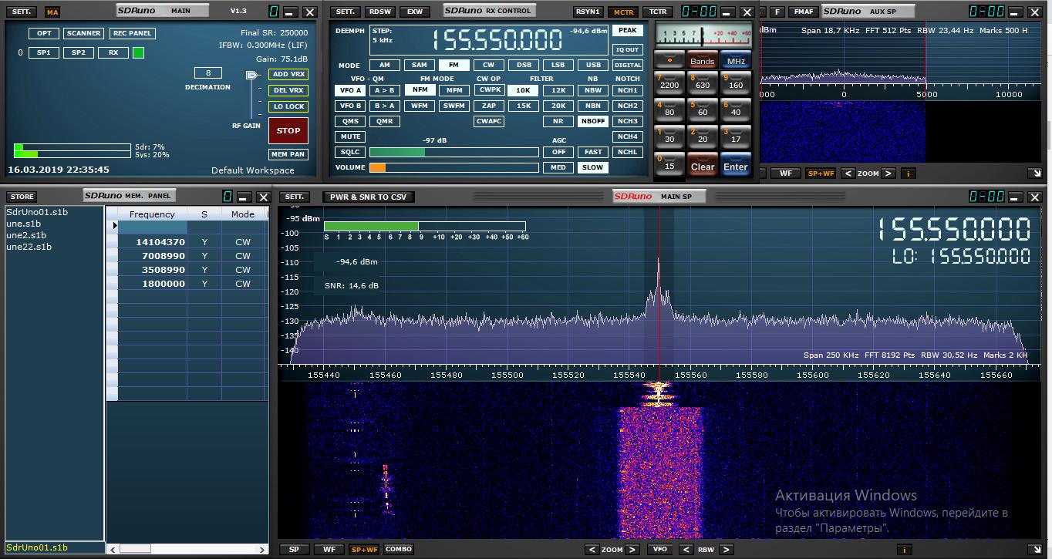Viewport: 1052px width, 559px height.
Task: Click Main SP zoom-out left arrow
Action: [x=592, y=550]
